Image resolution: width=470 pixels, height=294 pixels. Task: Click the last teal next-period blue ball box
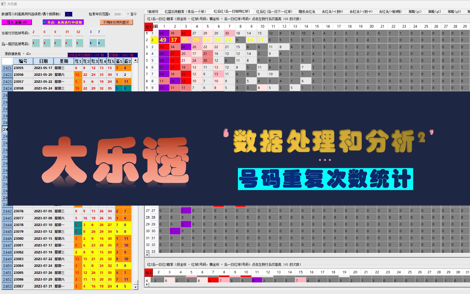[101, 43]
